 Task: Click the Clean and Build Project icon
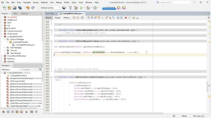pos(76,8)
